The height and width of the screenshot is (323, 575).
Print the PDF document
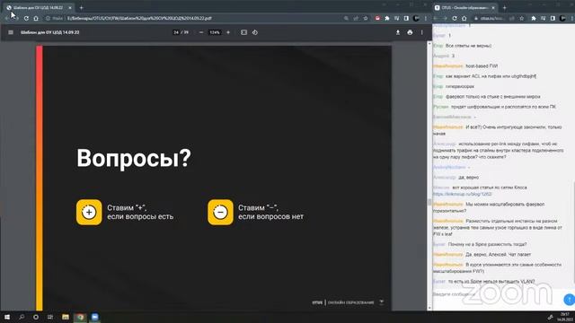click(x=410, y=32)
